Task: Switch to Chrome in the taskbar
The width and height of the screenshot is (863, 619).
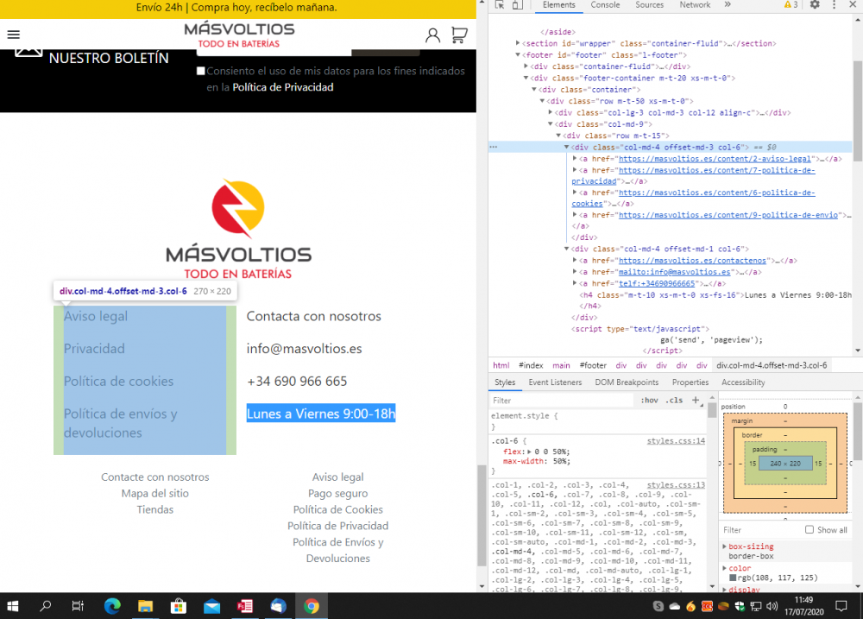Action: click(x=312, y=606)
